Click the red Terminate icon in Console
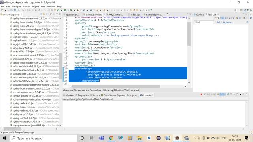 point(201,95)
